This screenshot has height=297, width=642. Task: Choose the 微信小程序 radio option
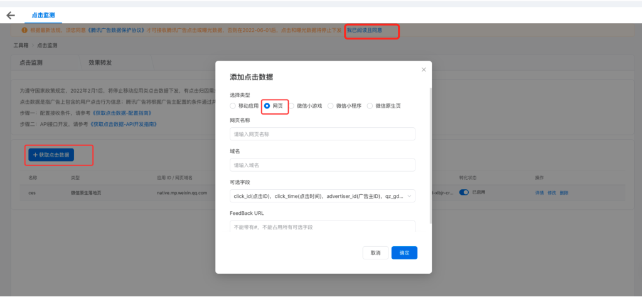tap(331, 106)
